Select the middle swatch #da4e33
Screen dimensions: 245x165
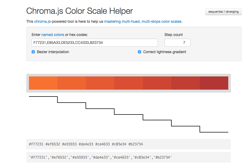[x=129, y=83]
